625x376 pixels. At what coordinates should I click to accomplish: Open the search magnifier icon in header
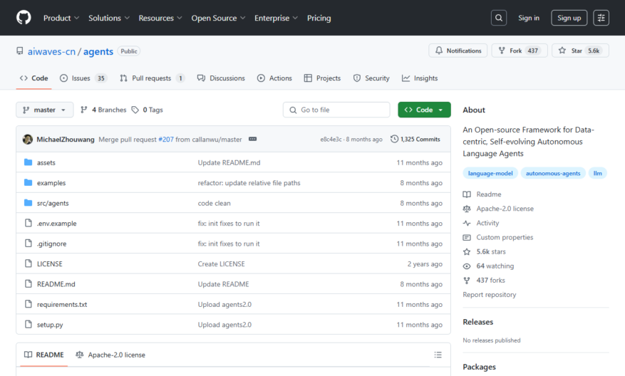click(499, 18)
